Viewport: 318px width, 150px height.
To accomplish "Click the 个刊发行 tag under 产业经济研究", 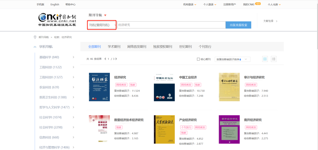I will [x=186, y=128].
